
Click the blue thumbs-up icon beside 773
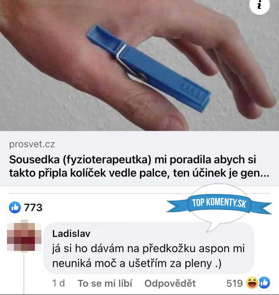(x=15, y=208)
